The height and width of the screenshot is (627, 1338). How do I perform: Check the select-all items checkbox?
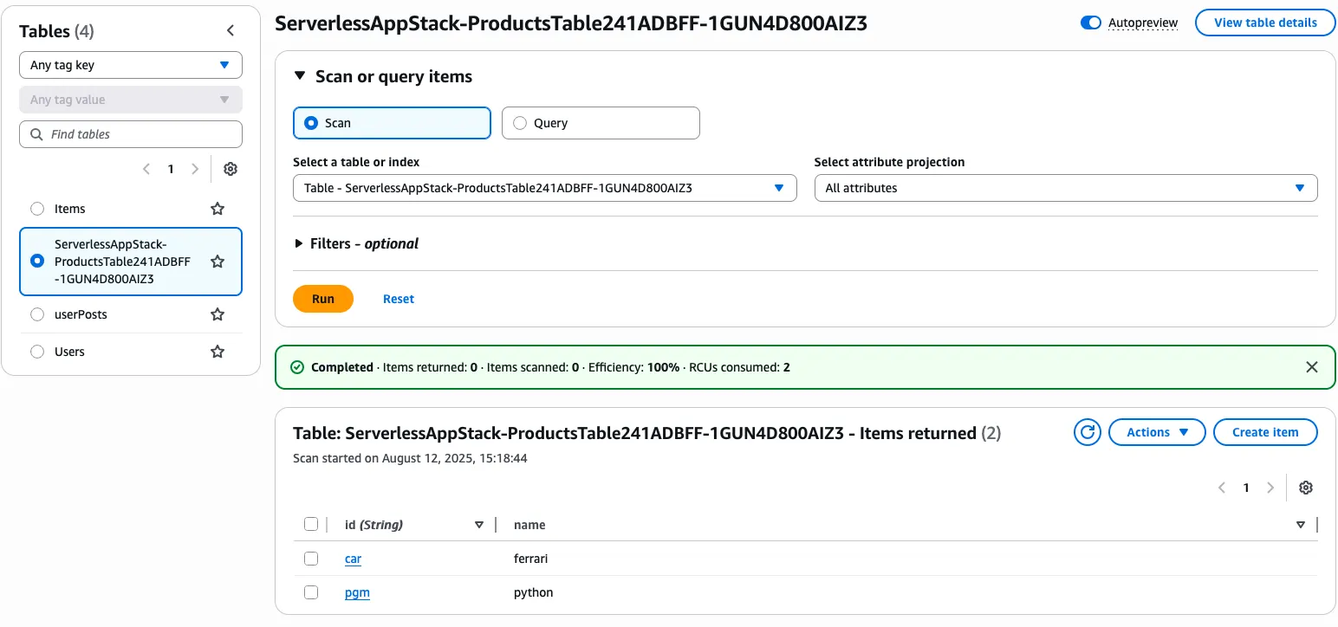(311, 524)
